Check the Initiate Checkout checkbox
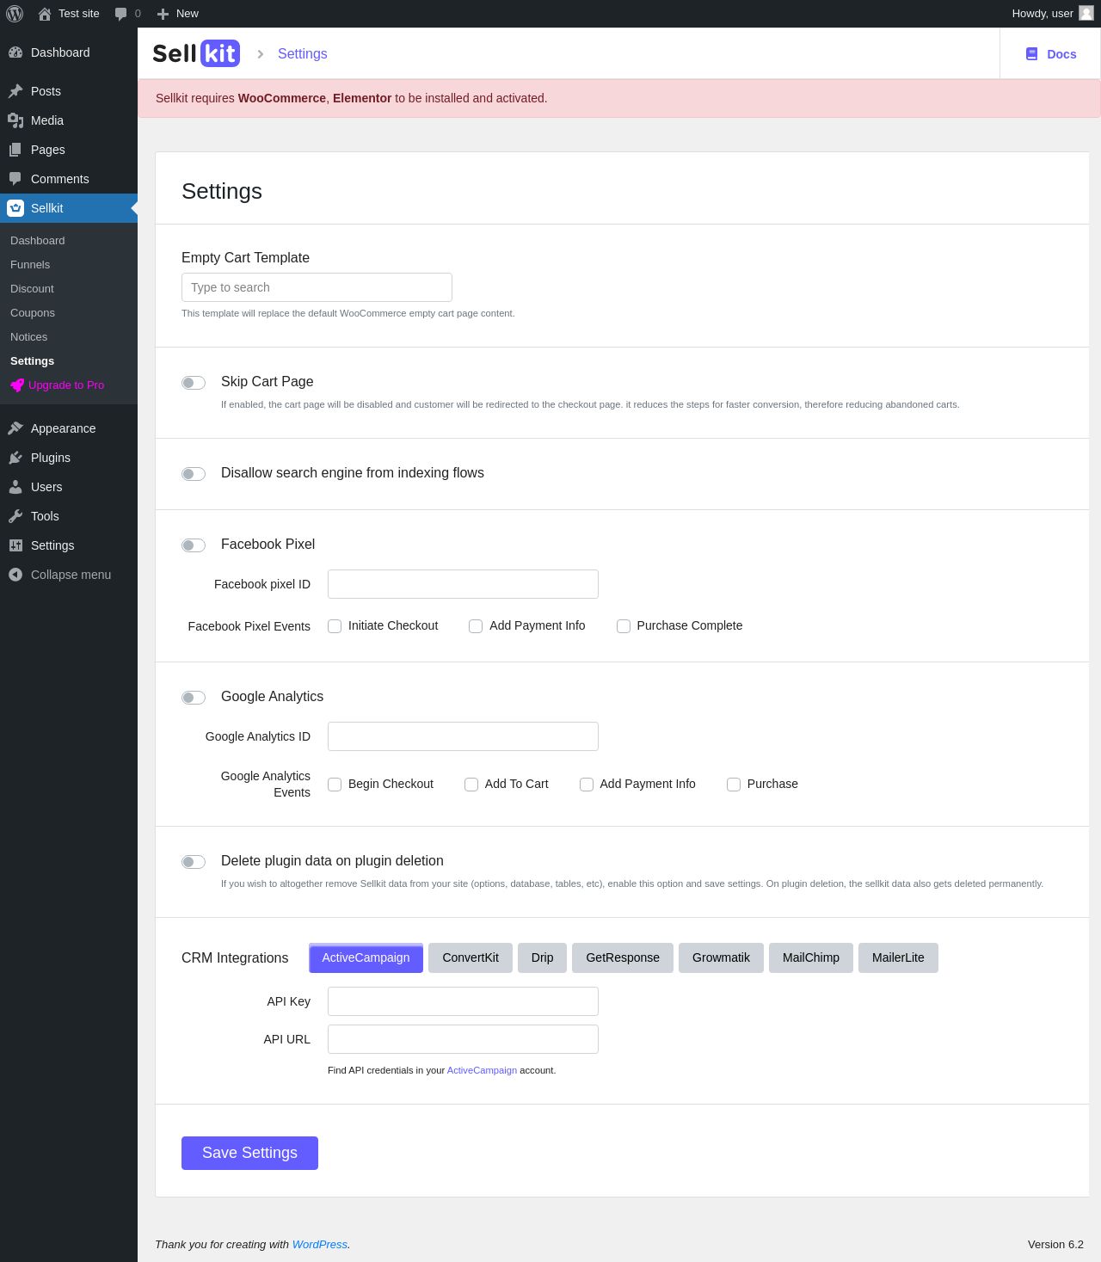1101x1262 pixels. pyautogui.click(x=335, y=626)
